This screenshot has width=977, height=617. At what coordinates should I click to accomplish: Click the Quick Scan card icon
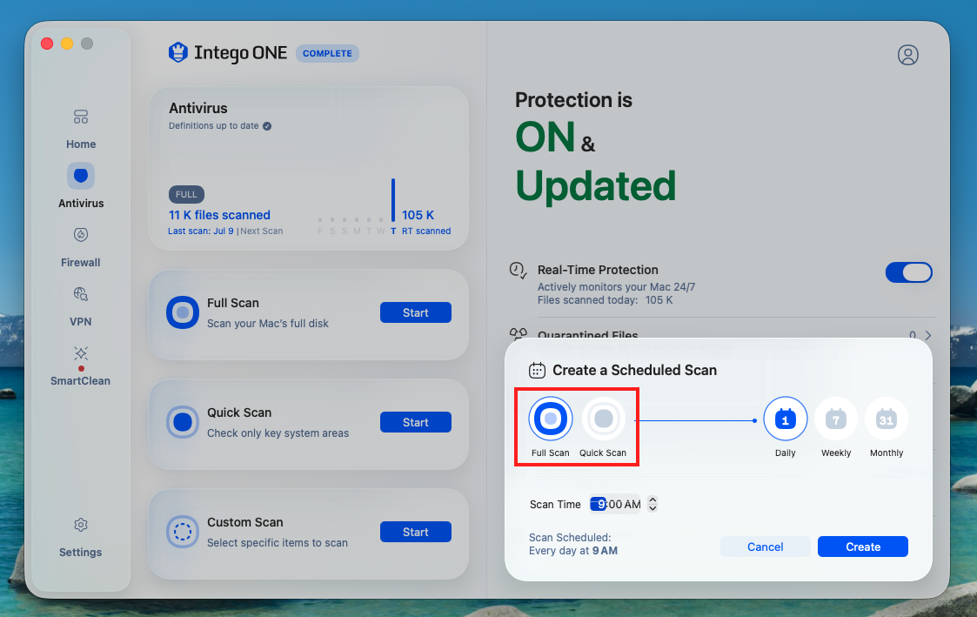pos(183,422)
